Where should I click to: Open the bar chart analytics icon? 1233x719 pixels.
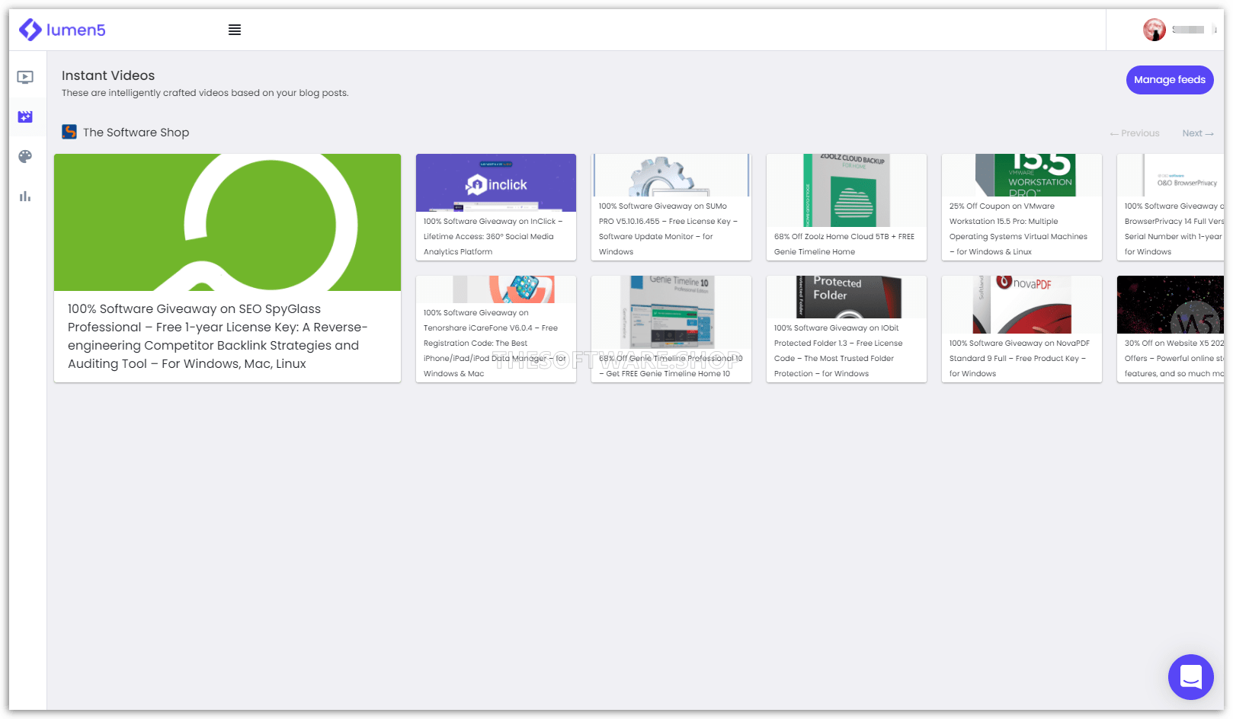point(25,196)
